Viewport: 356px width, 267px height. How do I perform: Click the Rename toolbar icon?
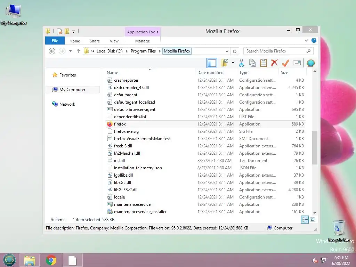[297, 63]
